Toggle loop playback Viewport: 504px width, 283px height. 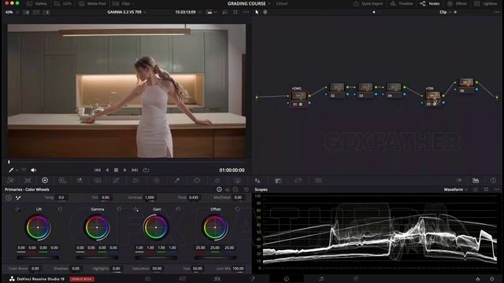(x=146, y=170)
